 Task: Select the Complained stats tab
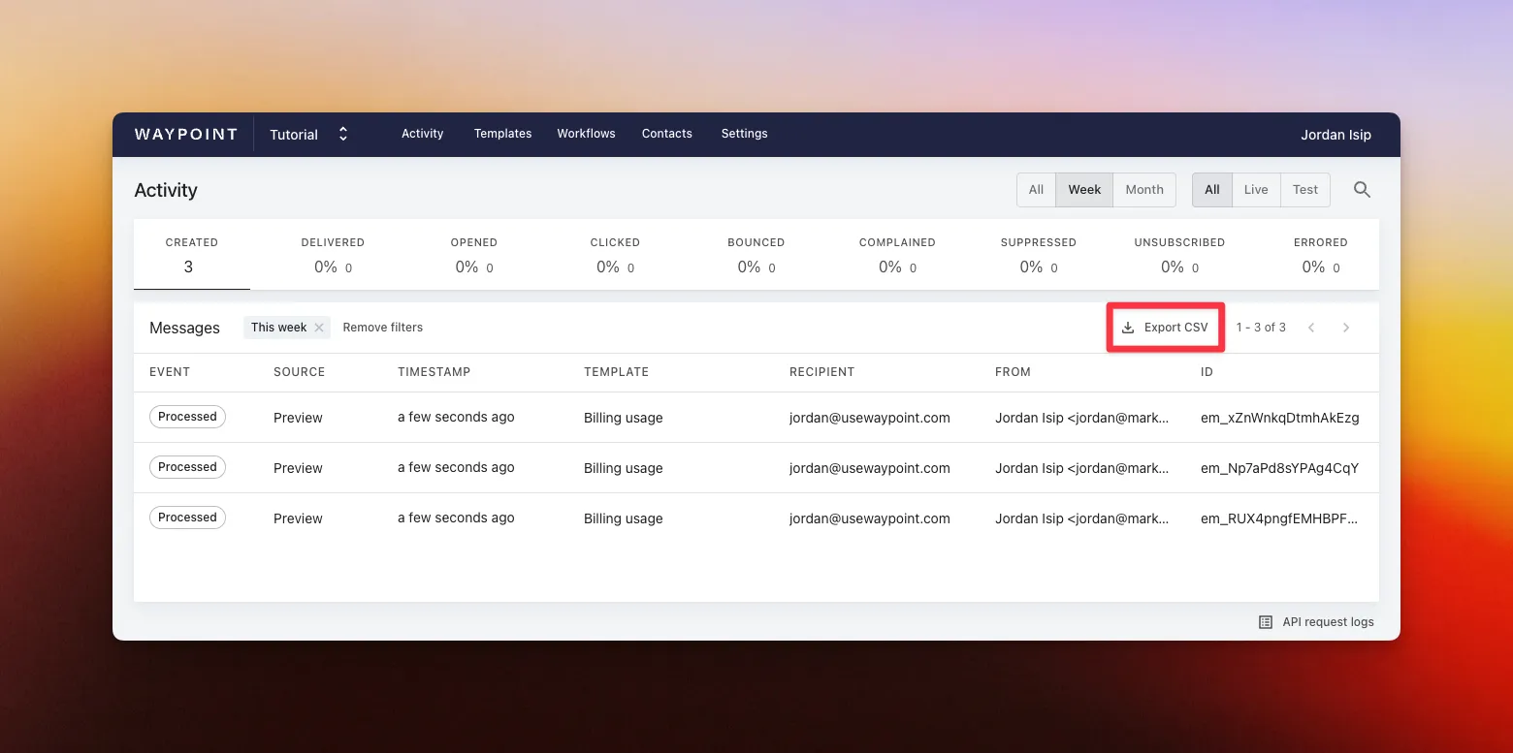897,255
